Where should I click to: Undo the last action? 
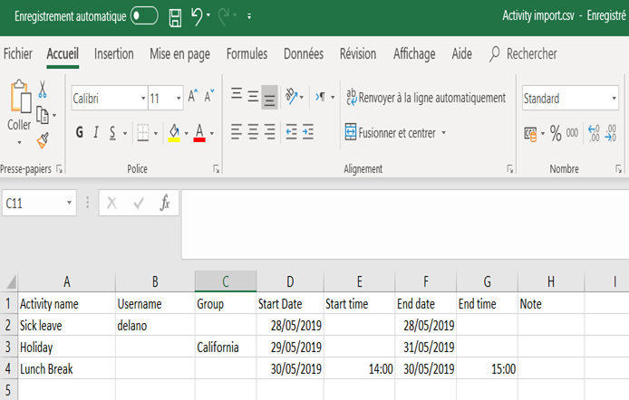coord(197,17)
